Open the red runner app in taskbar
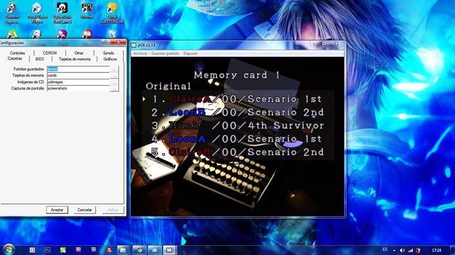This screenshot has height=255, width=455. click(109, 250)
